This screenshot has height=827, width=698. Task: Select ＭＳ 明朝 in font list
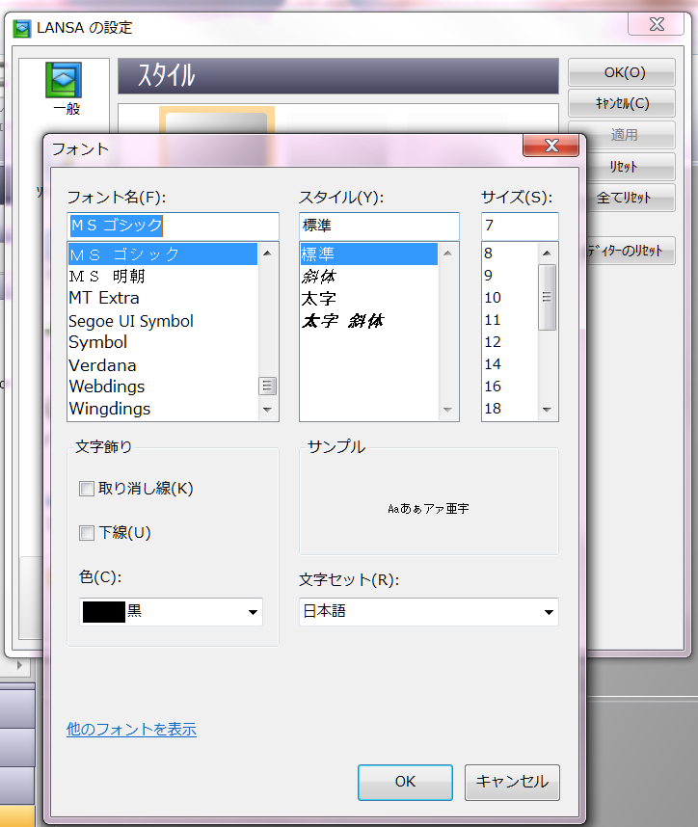coord(163,276)
